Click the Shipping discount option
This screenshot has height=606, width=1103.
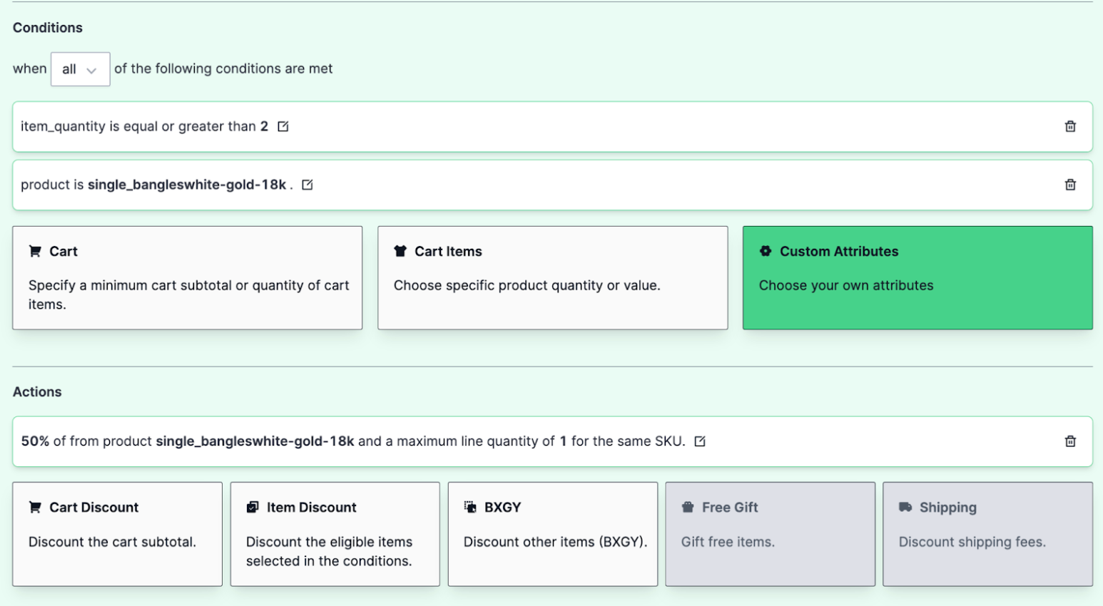click(987, 533)
